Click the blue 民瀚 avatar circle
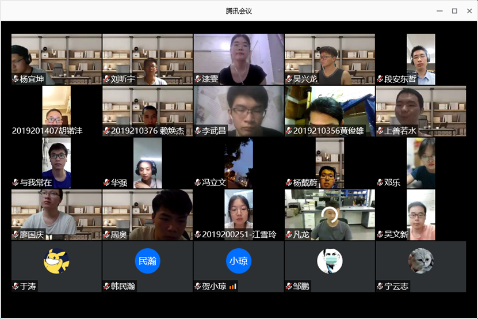Screen dimensions: 478x319 [148, 261]
